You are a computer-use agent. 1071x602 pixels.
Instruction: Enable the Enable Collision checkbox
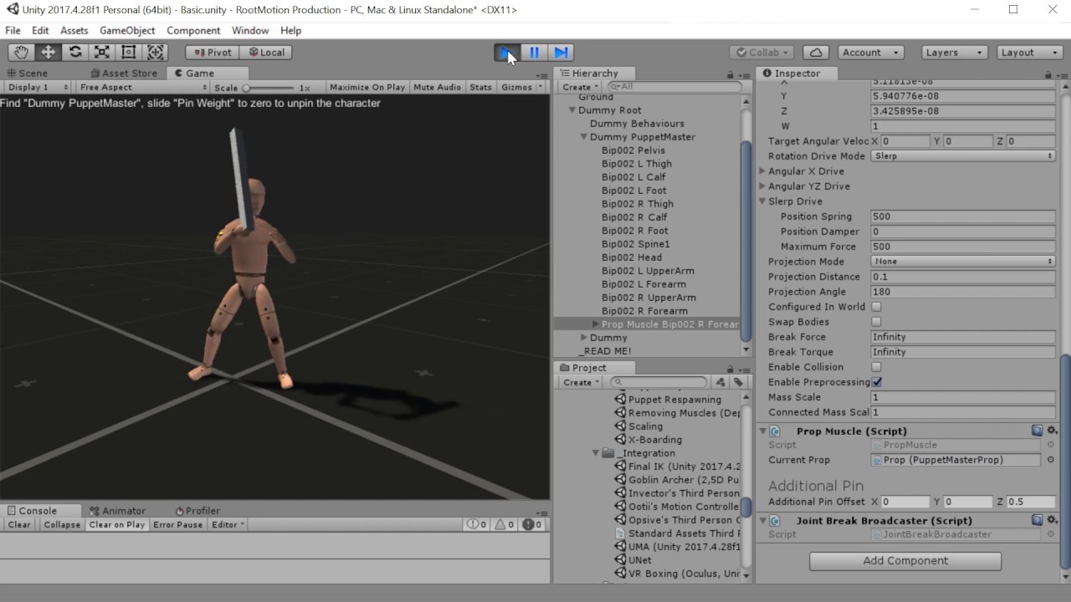pyautogui.click(x=876, y=367)
